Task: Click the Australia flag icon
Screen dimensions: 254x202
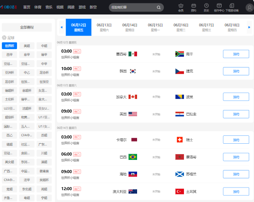Action: 133,191
